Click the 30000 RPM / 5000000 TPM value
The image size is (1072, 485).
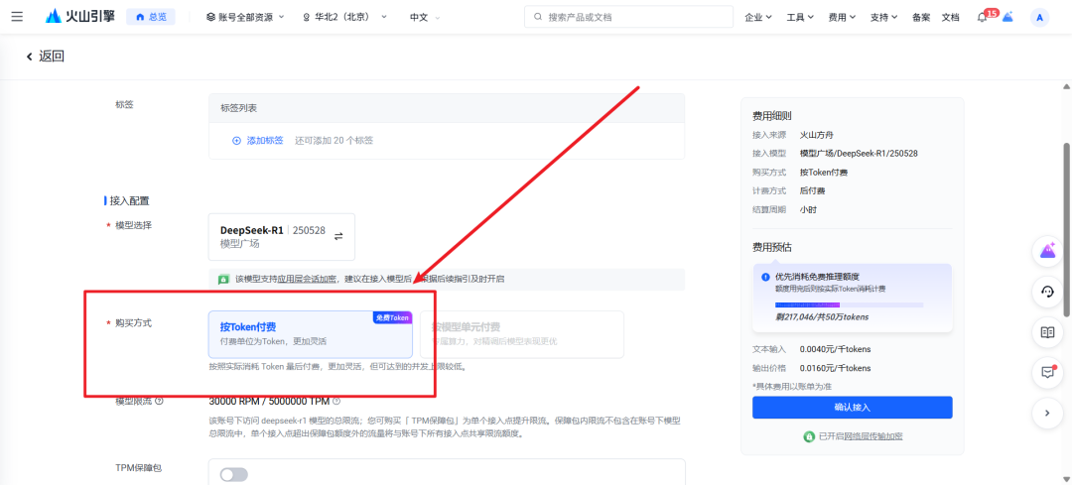click(x=269, y=401)
